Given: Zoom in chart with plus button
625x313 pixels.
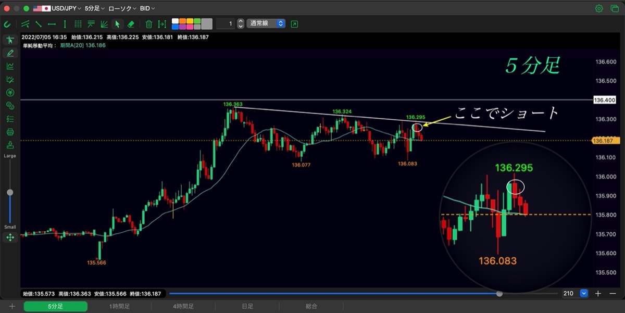Looking at the screenshot, I should point(598,293).
